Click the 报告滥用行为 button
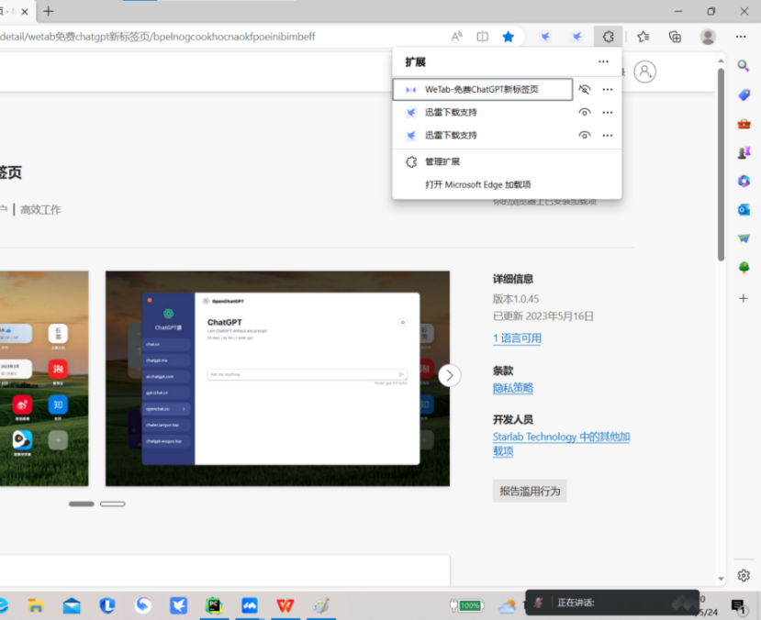The image size is (761, 620). coord(530,491)
